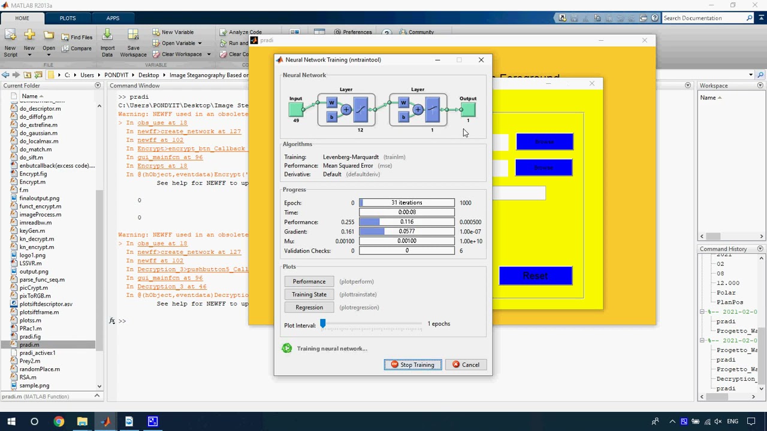Open MATLAB Preferences
Viewport: 767px width, 431px height.
pyautogui.click(x=353, y=32)
